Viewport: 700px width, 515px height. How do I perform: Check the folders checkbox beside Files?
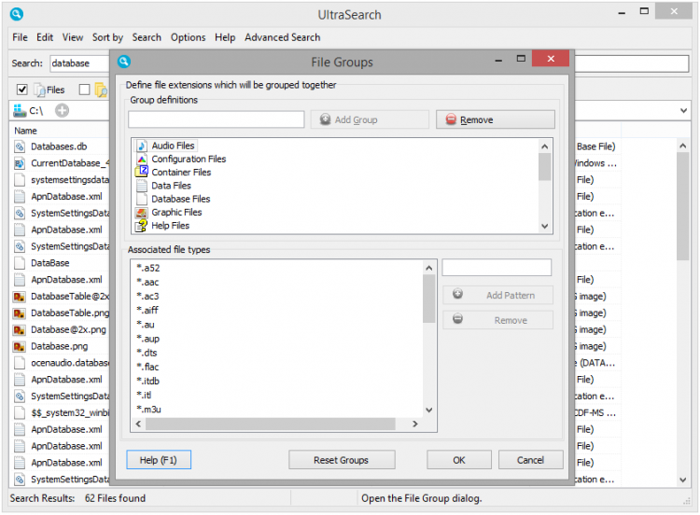(84, 90)
